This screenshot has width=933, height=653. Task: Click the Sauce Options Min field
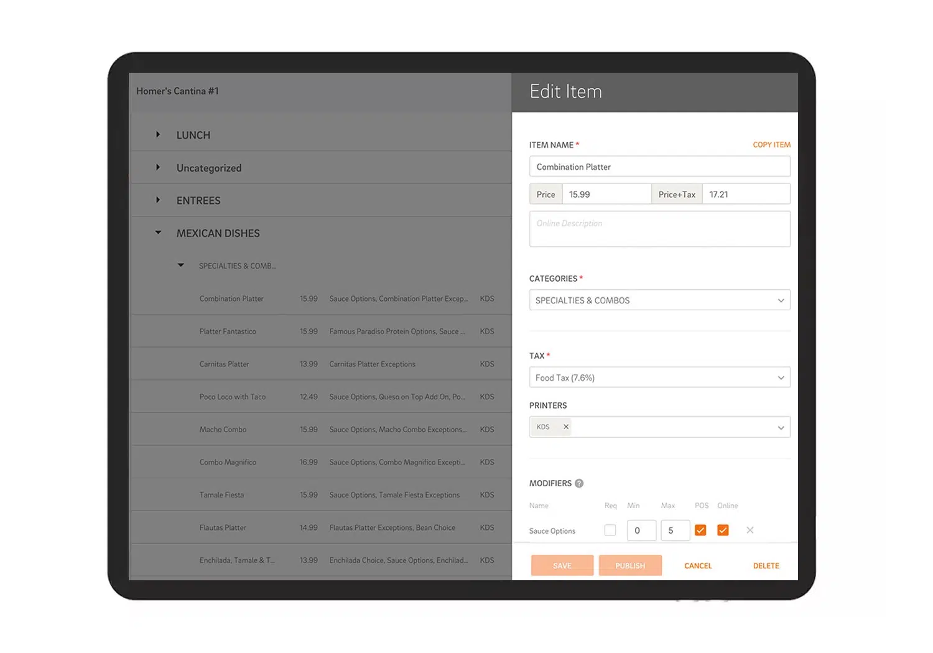click(641, 530)
